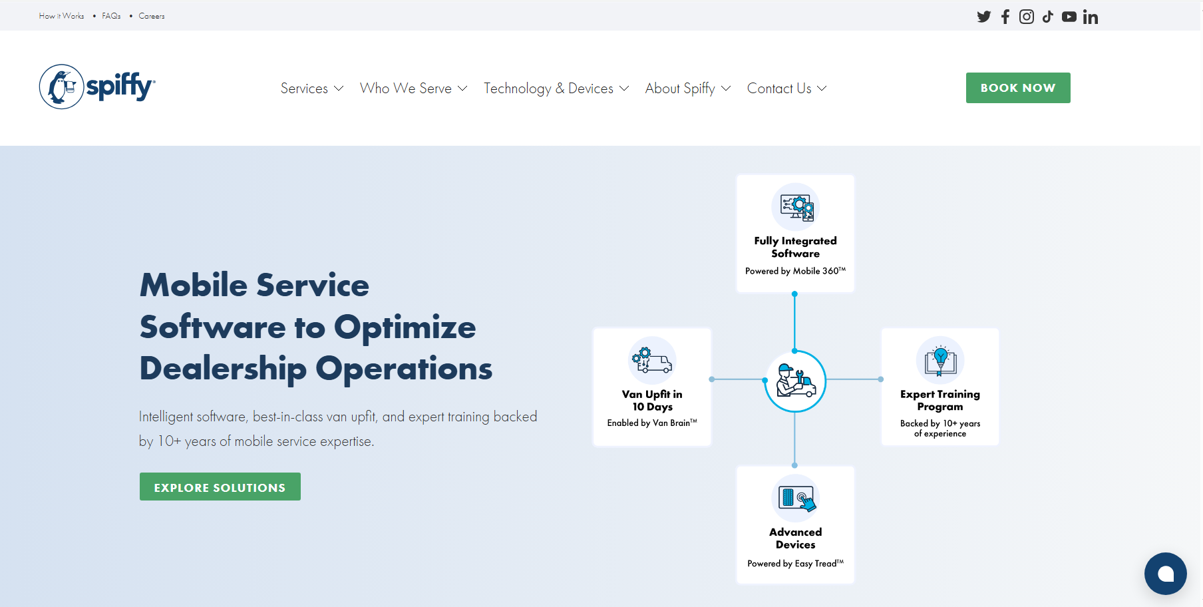Expand the About Spiffy chevron
Viewport: 1203px width, 607px height.
coord(726,89)
